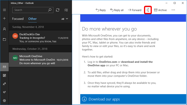Viewport: 187px width, 105px height.
Task: Switch to the Focused tab
Action: pyautogui.click(x=18, y=19)
